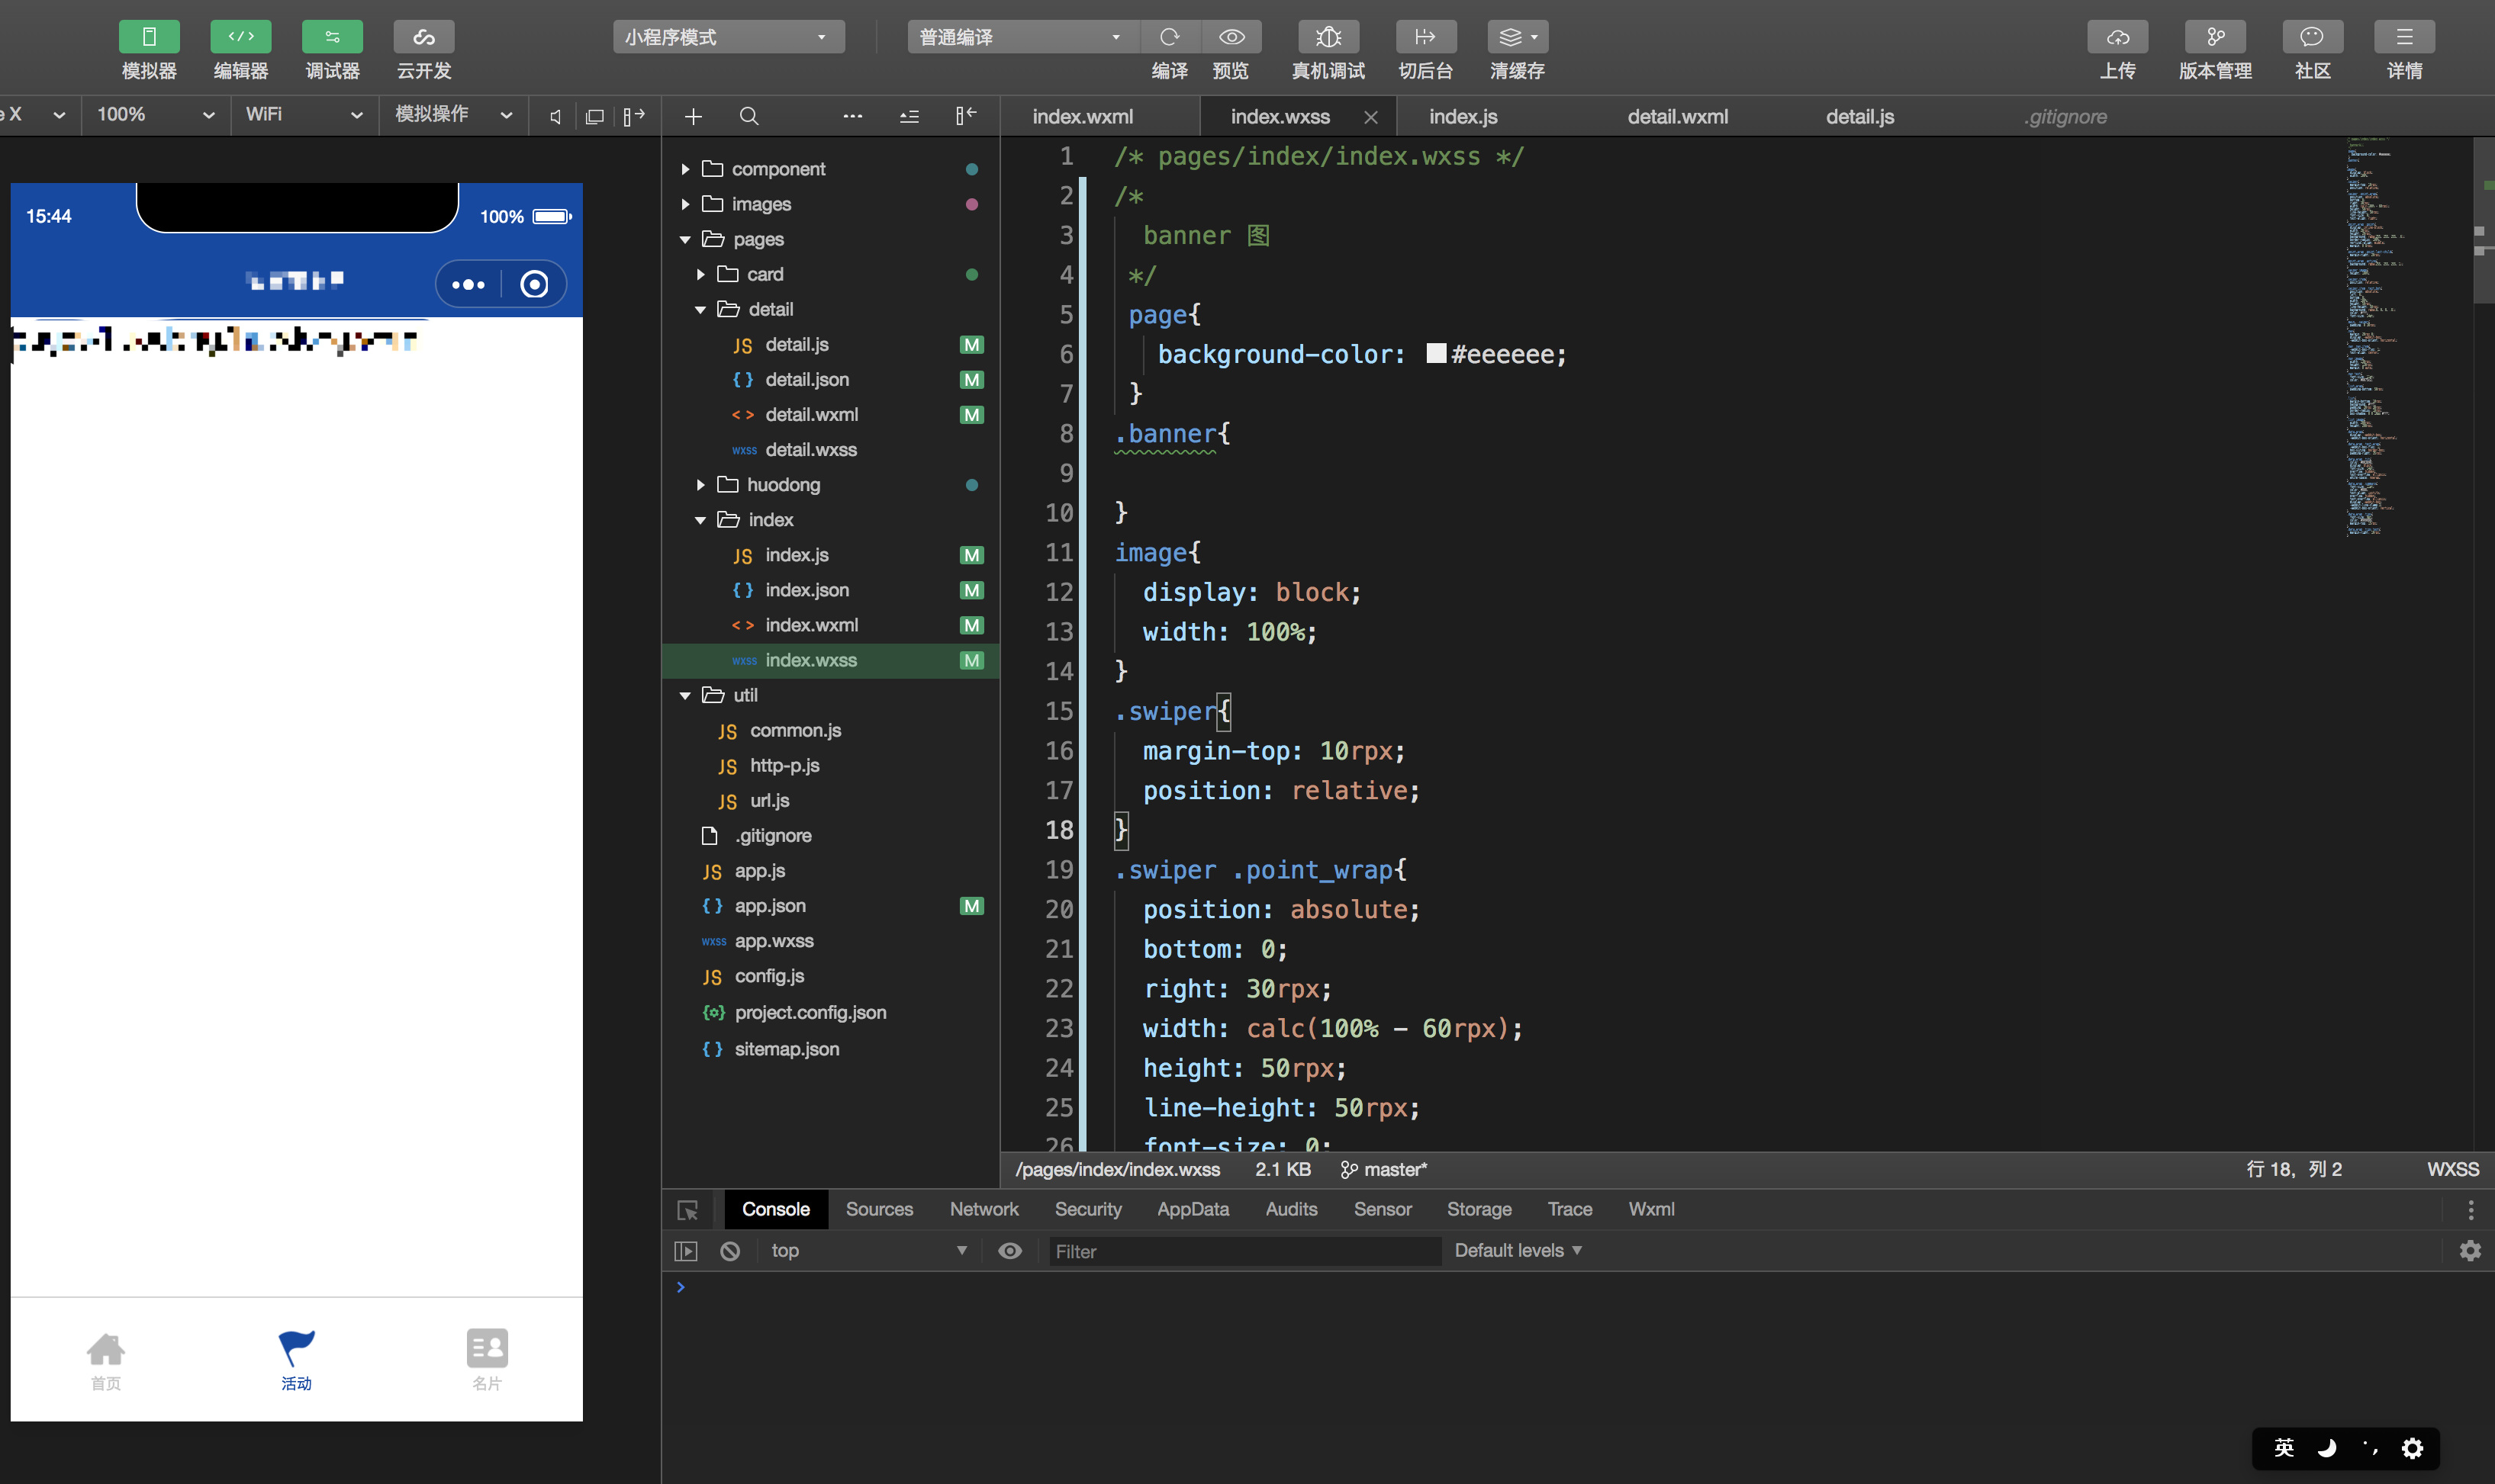Click the compile refresh icon (编译)
Viewport: 2495px width, 1484px height.
pyautogui.click(x=1168, y=37)
